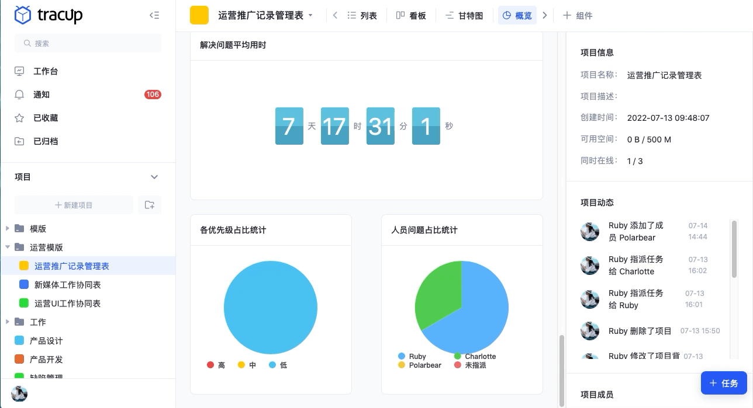
Task: Collapse the left sidebar with the chevron icon
Action: (x=154, y=15)
